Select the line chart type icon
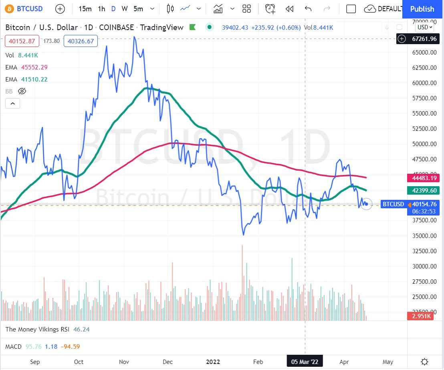 tap(185, 9)
